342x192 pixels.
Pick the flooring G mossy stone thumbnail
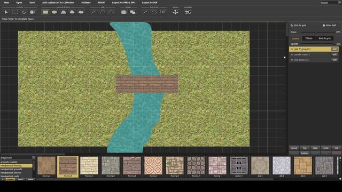pos(175,165)
